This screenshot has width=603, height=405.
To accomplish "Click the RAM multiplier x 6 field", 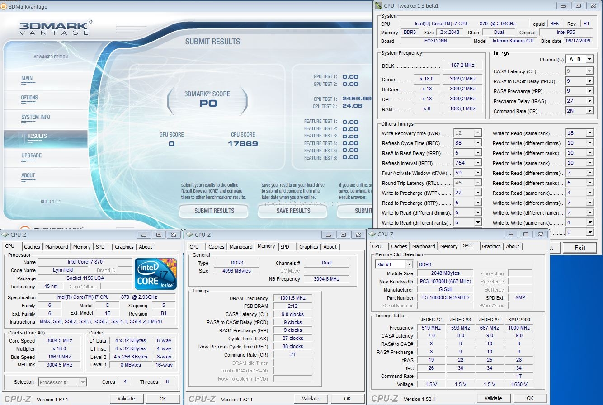I will pos(426,108).
